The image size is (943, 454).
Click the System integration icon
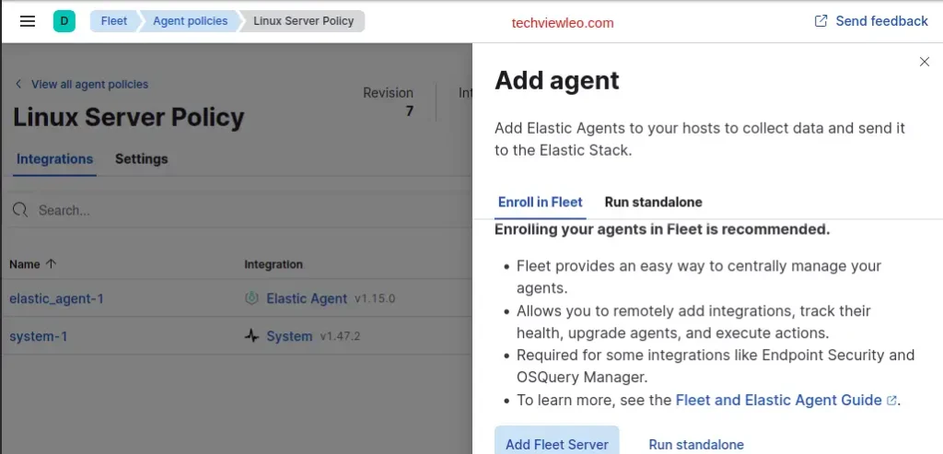[x=251, y=336]
